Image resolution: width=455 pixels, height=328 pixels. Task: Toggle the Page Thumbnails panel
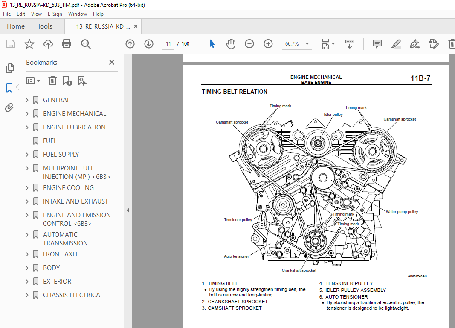click(x=9, y=68)
